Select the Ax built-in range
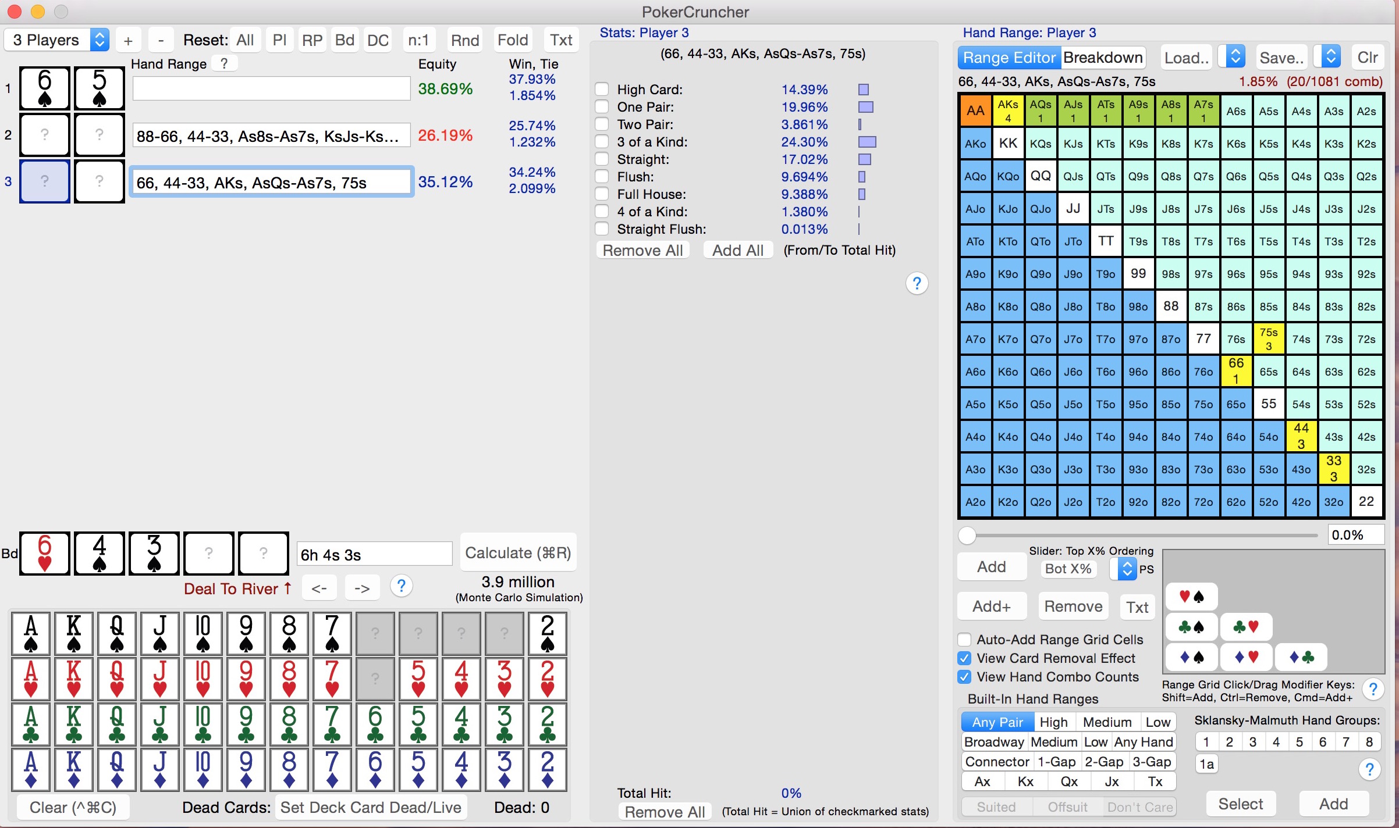1399x828 pixels. click(982, 781)
